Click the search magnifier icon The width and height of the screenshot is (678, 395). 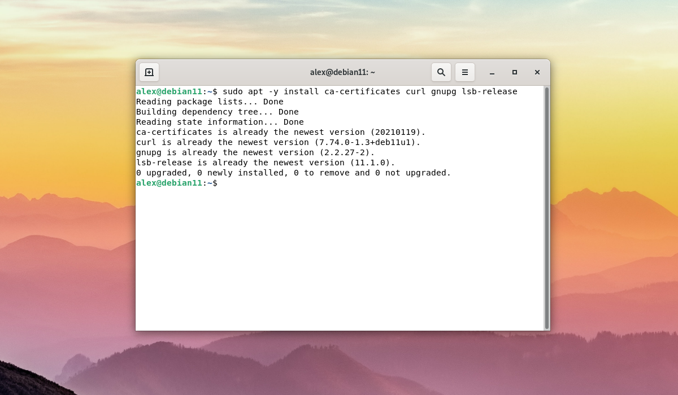(x=441, y=72)
